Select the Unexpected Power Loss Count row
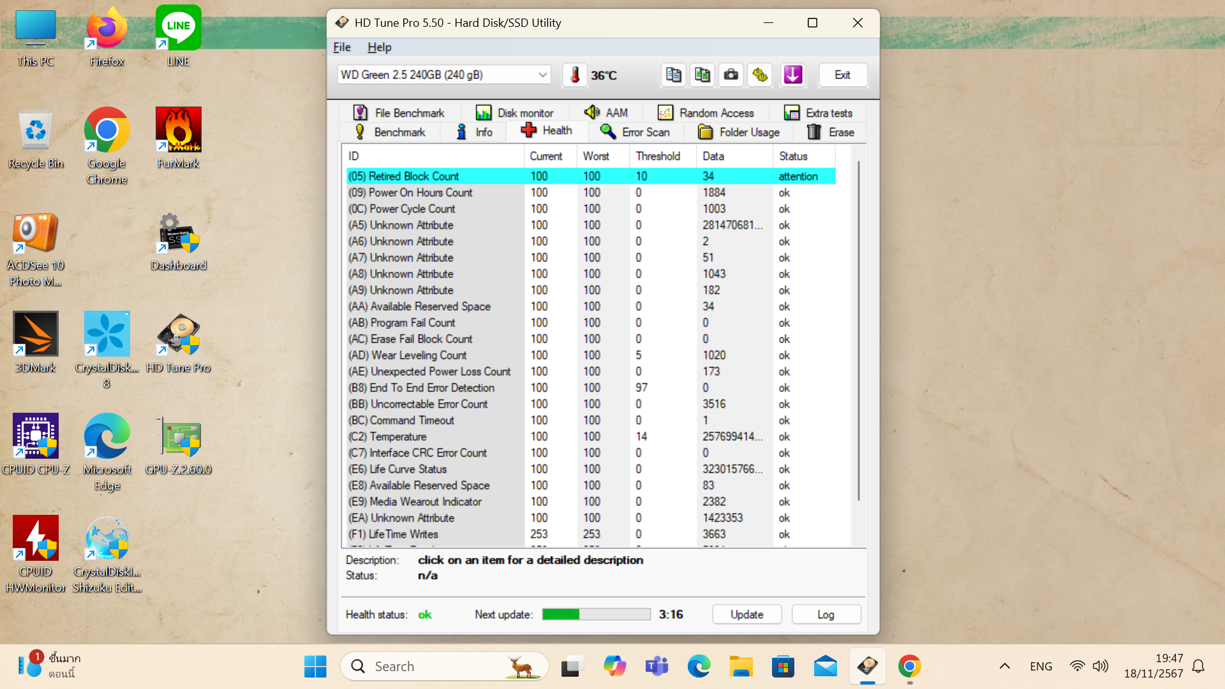This screenshot has width=1225, height=689. [x=591, y=371]
